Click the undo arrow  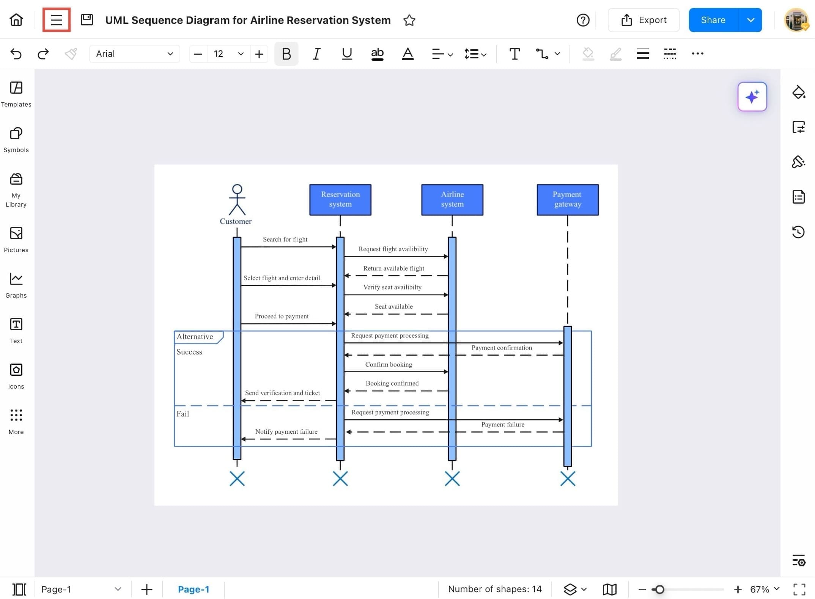coord(16,54)
